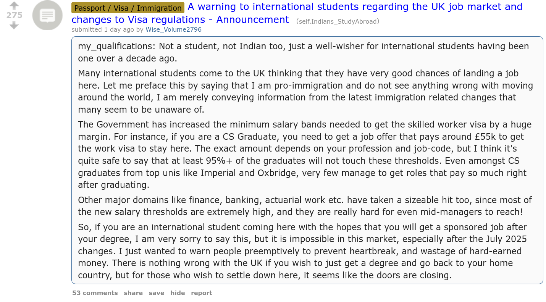Open the 53 comments link

click(x=95, y=293)
